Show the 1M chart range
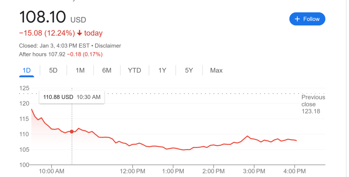349x177 pixels. click(x=80, y=70)
